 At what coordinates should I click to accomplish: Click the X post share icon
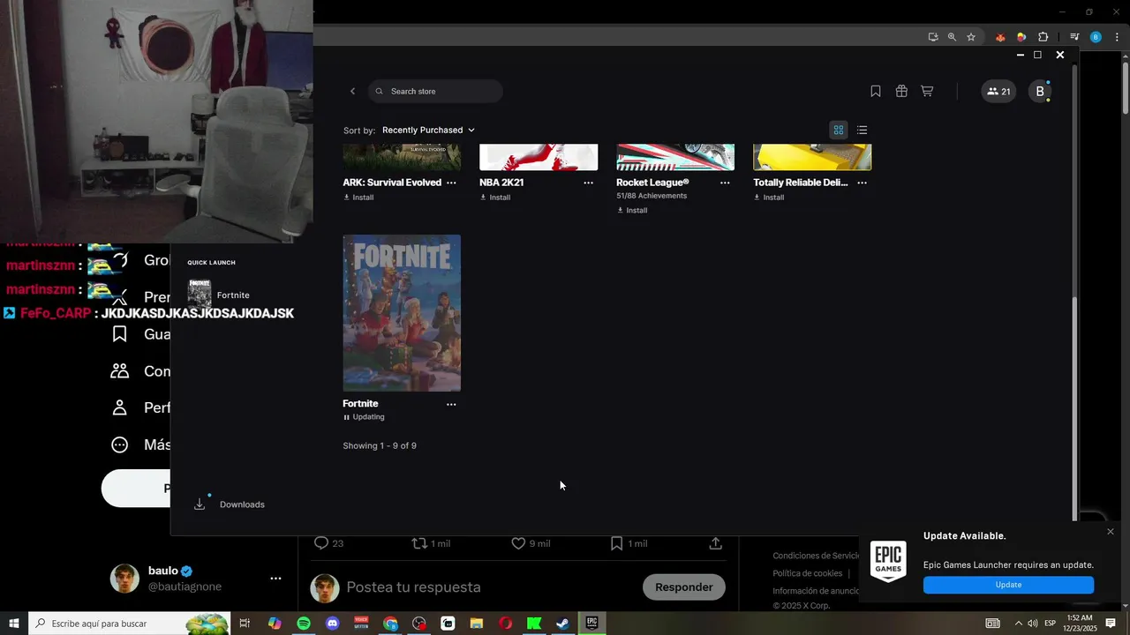[x=716, y=543]
